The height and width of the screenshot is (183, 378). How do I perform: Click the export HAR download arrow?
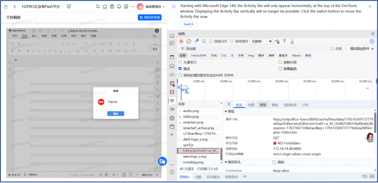[292, 41]
